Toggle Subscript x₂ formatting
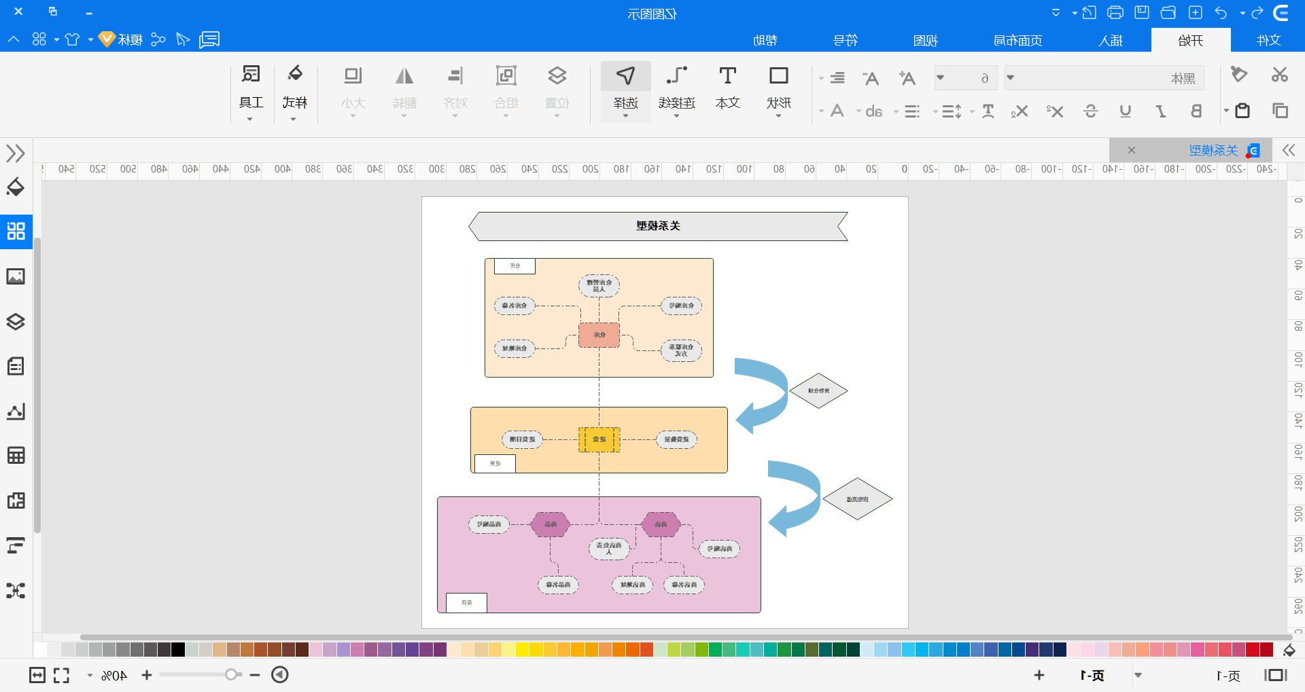 tap(1020, 111)
